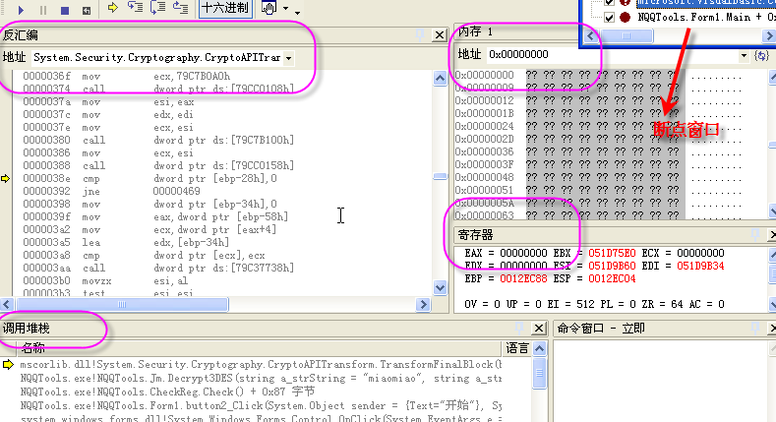The width and height of the screenshot is (776, 422).
Task: Click the Step Out icon
Action: [180, 9]
